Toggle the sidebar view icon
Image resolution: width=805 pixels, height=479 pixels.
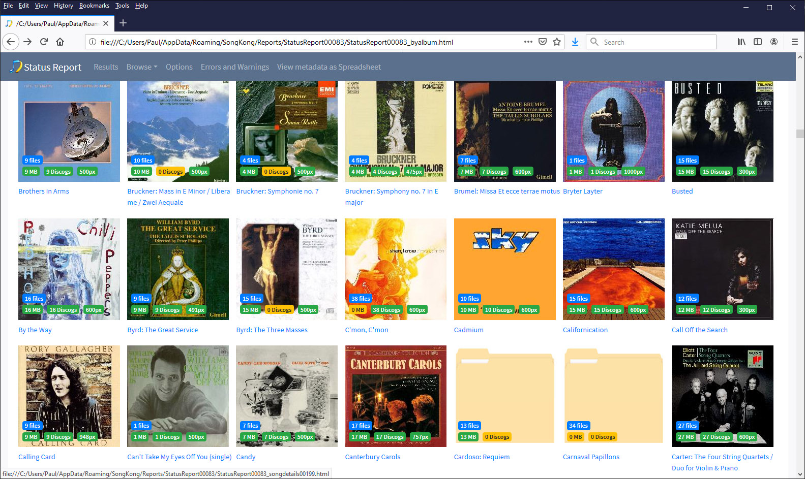(758, 42)
